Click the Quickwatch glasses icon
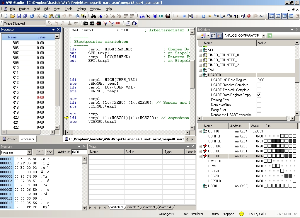Screen dimensions: 300x218 pos(261,16)
